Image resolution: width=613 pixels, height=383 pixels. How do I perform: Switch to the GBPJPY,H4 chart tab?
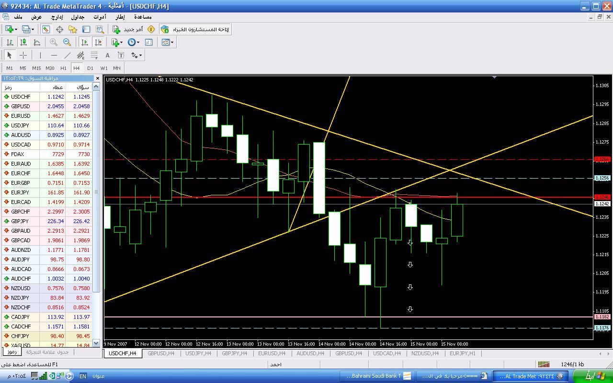tap(234, 353)
